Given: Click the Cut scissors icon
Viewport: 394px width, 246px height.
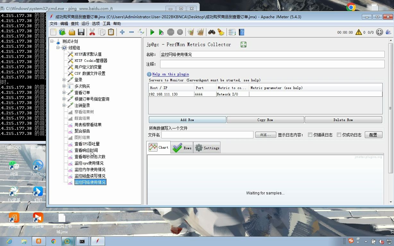Looking at the screenshot, I should point(92,32).
